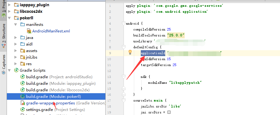This screenshot has height=115, width=280.
Task: Open build.gradle (Project: androidStudio)
Action: point(59,77)
